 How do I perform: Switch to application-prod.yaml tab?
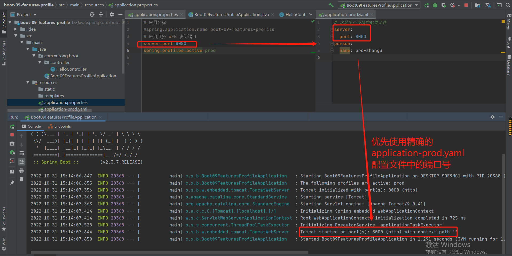click(x=346, y=14)
